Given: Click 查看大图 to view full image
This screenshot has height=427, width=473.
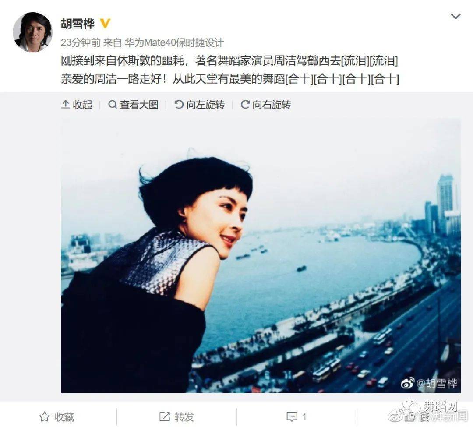Looking at the screenshot, I should [133, 105].
